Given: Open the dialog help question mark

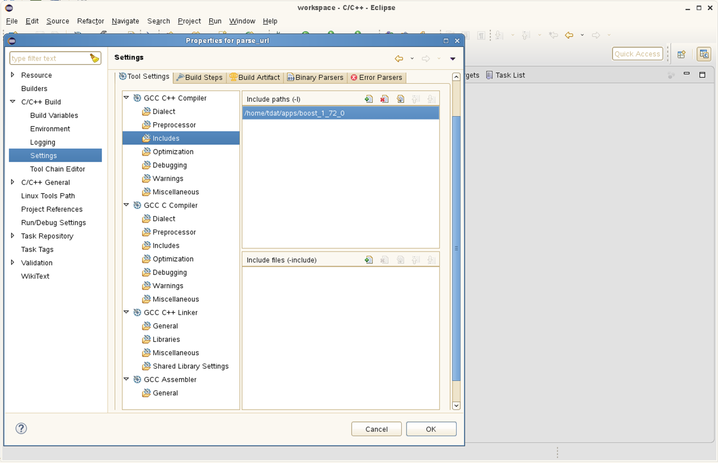Looking at the screenshot, I should [x=21, y=428].
